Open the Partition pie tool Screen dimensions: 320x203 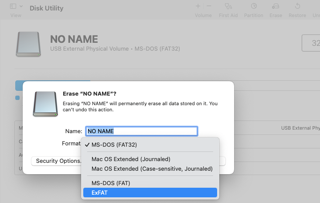[254, 6]
